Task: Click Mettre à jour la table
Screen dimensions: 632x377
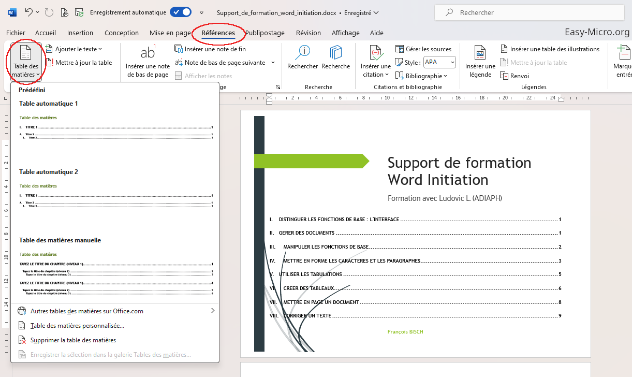Action: pos(79,62)
